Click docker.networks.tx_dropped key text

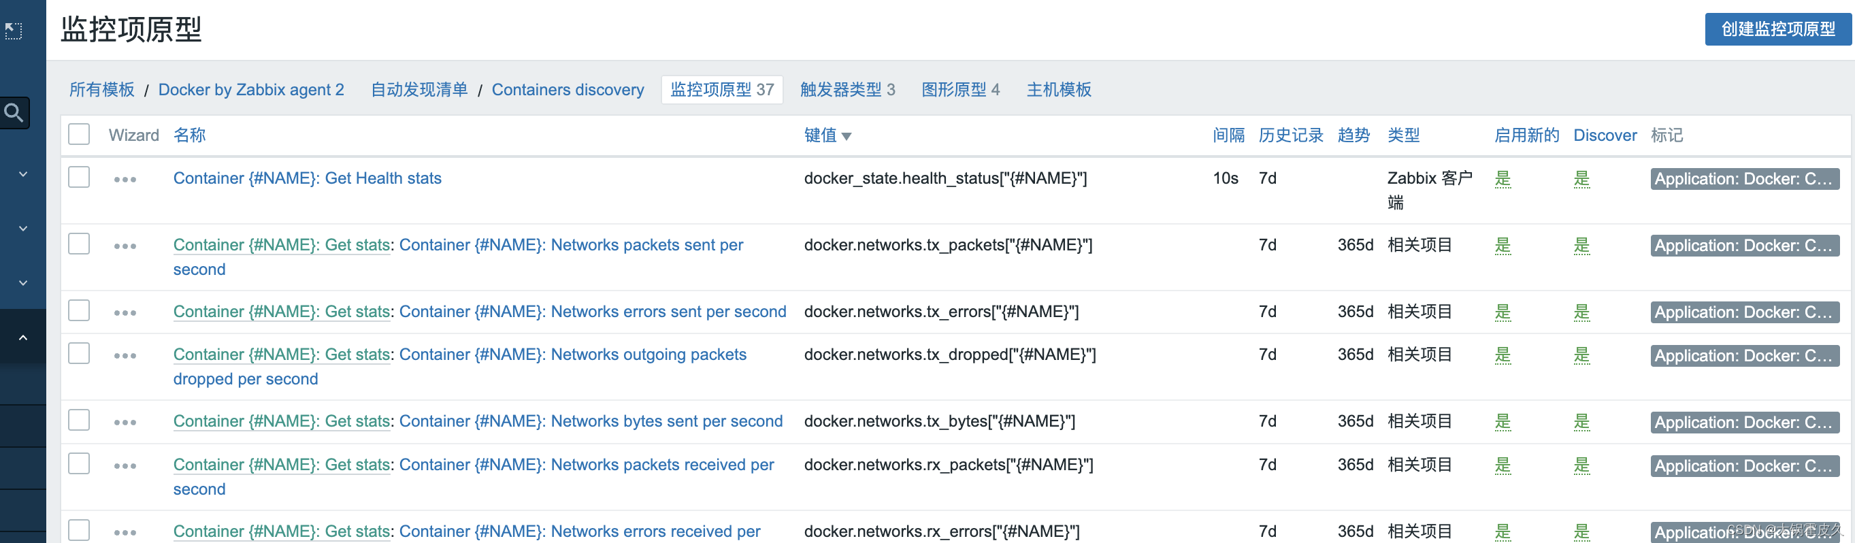tap(950, 355)
